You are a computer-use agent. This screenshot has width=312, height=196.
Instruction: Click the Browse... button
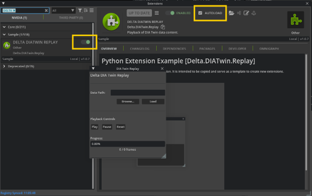[x=128, y=101]
